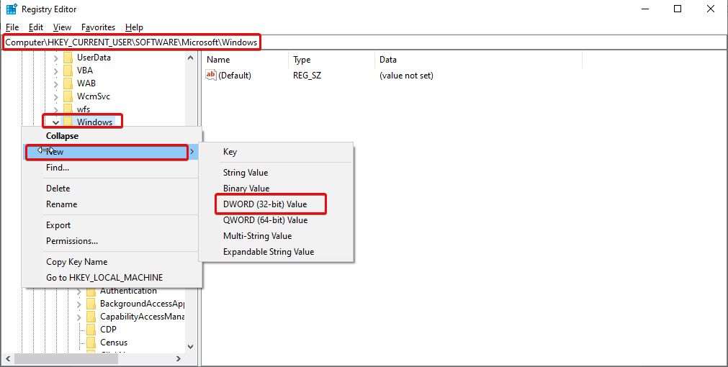Open the Help menu
Viewport: 728px width, 367px height.
coord(134,27)
